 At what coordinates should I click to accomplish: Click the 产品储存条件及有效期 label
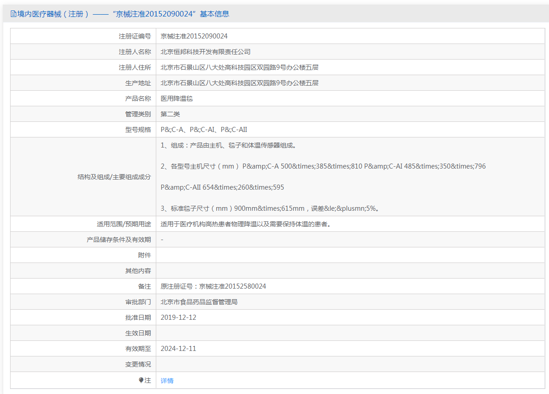click(119, 239)
